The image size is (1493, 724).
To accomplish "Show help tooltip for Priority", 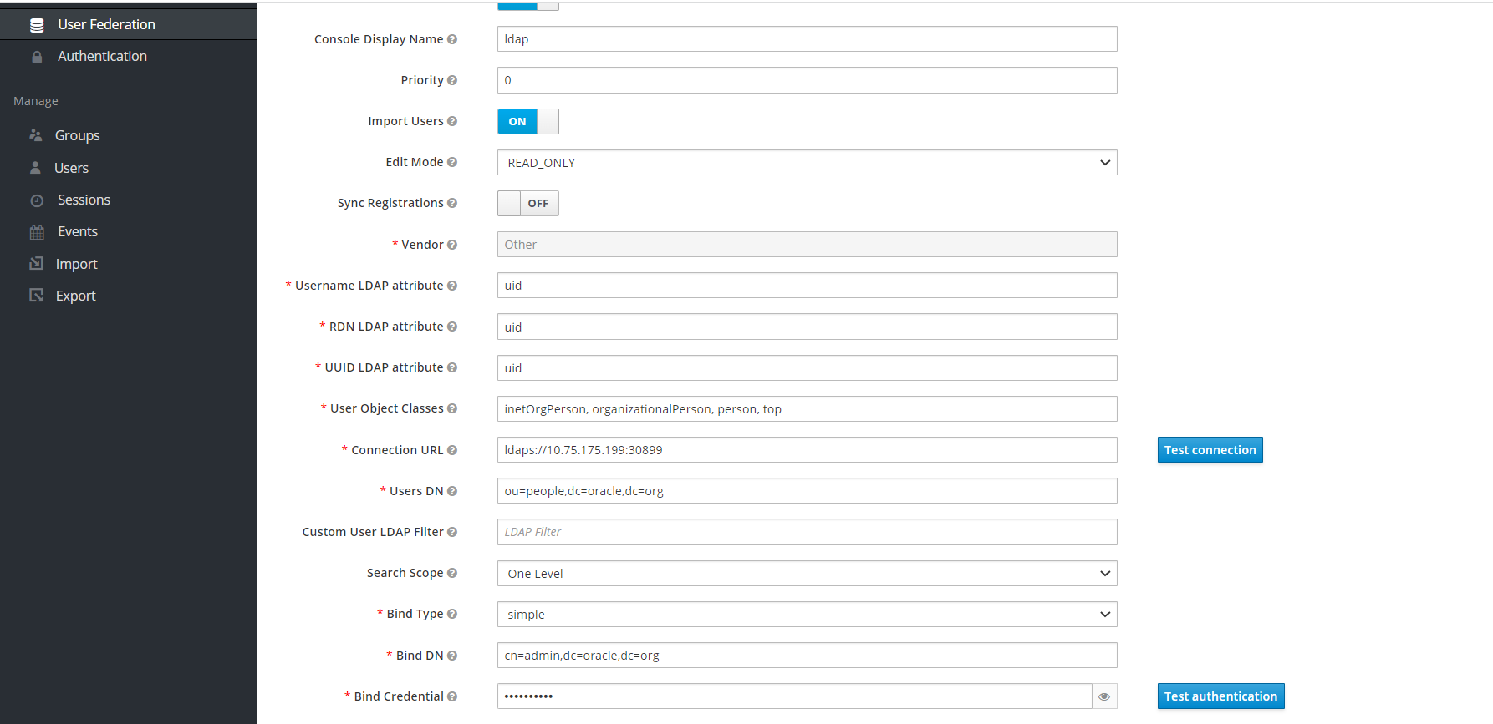I will coord(452,80).
